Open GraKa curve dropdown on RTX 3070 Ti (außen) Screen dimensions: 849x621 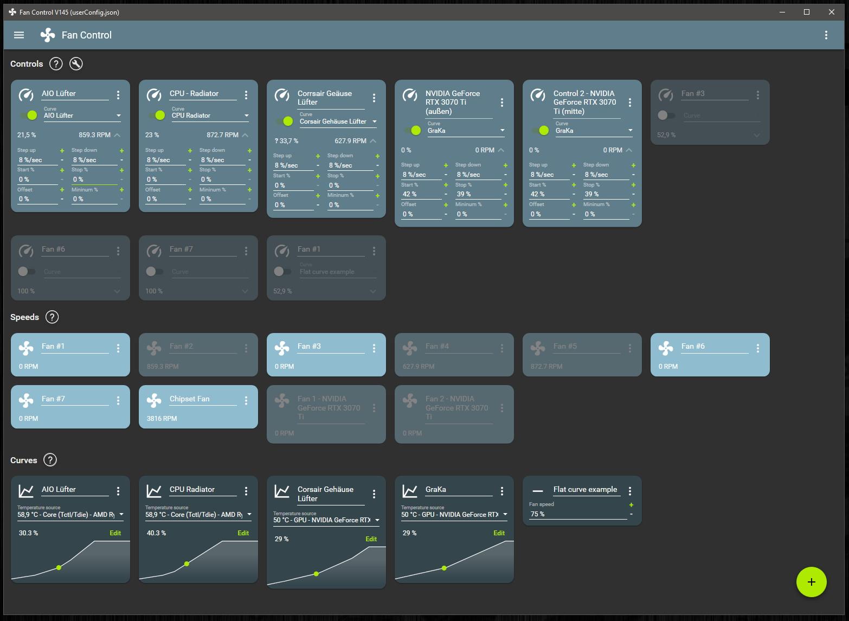(x=466, y=131)
